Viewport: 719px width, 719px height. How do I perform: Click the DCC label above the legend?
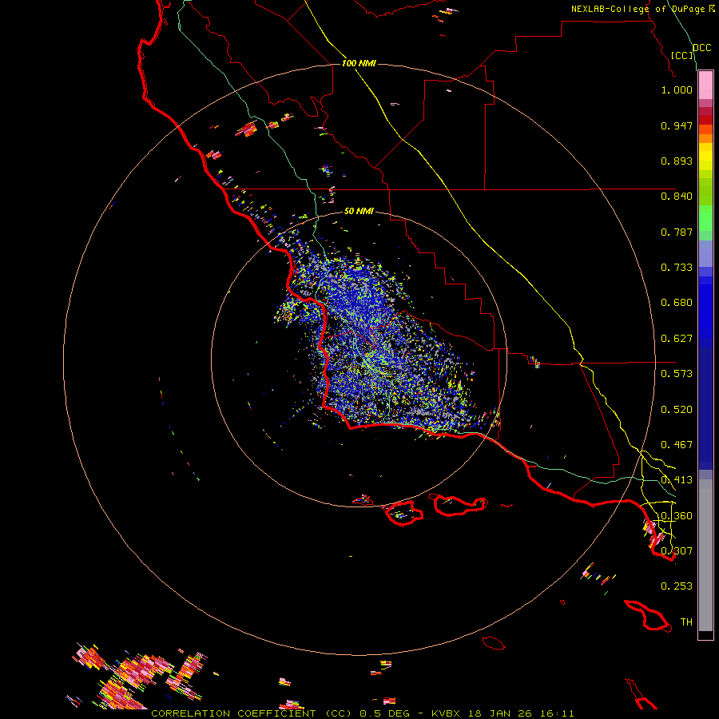click(x=702, y=48)
